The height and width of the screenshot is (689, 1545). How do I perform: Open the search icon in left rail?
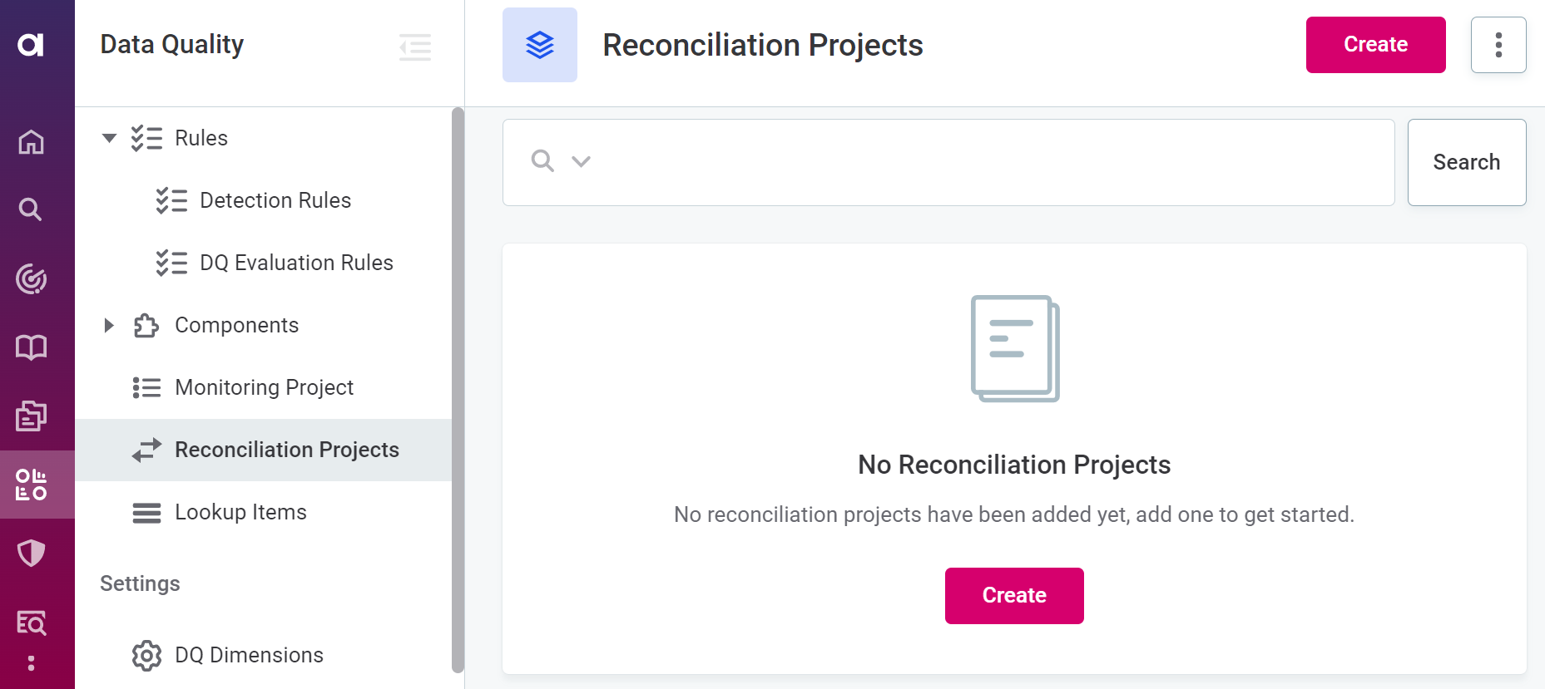point(31,209)
